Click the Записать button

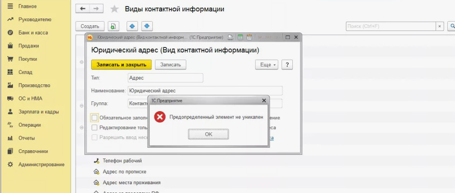171,65
